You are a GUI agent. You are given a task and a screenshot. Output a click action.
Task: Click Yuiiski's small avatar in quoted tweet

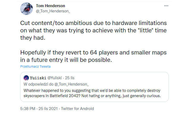tap(26, 78)
